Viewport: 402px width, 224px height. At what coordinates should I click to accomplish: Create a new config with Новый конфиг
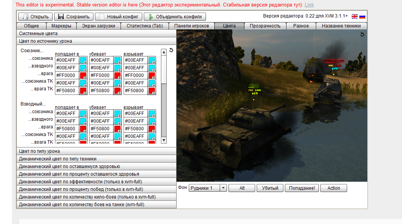pyautogui.click(x=119, y=17)
